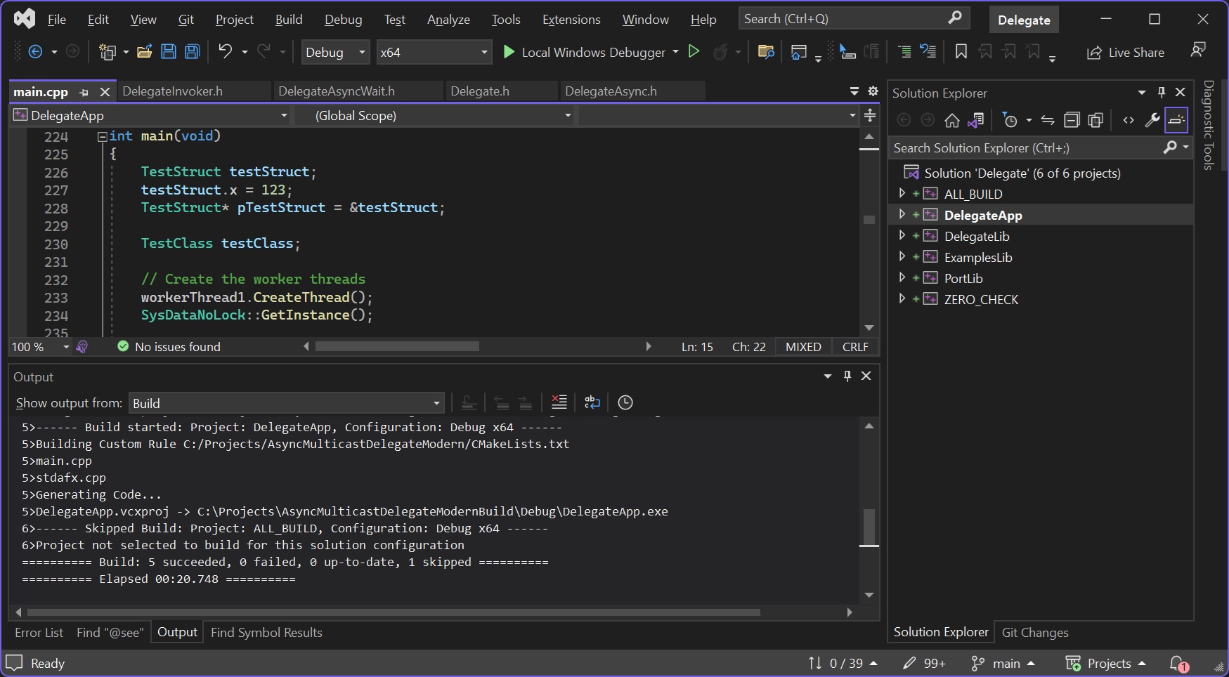Screen dimensions: 1229x677
Task: Click the Solution Explorer Home icon
Action: (x=951, y=121)
